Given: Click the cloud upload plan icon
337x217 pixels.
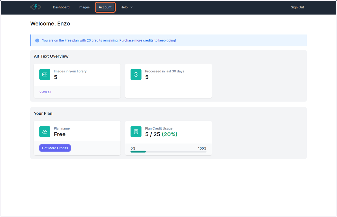Looking at the screenshot, I should 45,132.
